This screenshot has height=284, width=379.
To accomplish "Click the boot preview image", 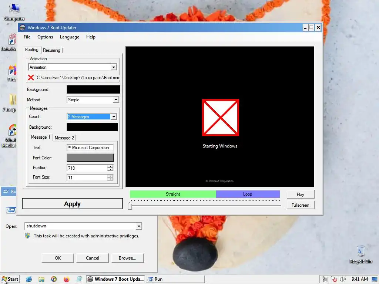I will [220, 116].
